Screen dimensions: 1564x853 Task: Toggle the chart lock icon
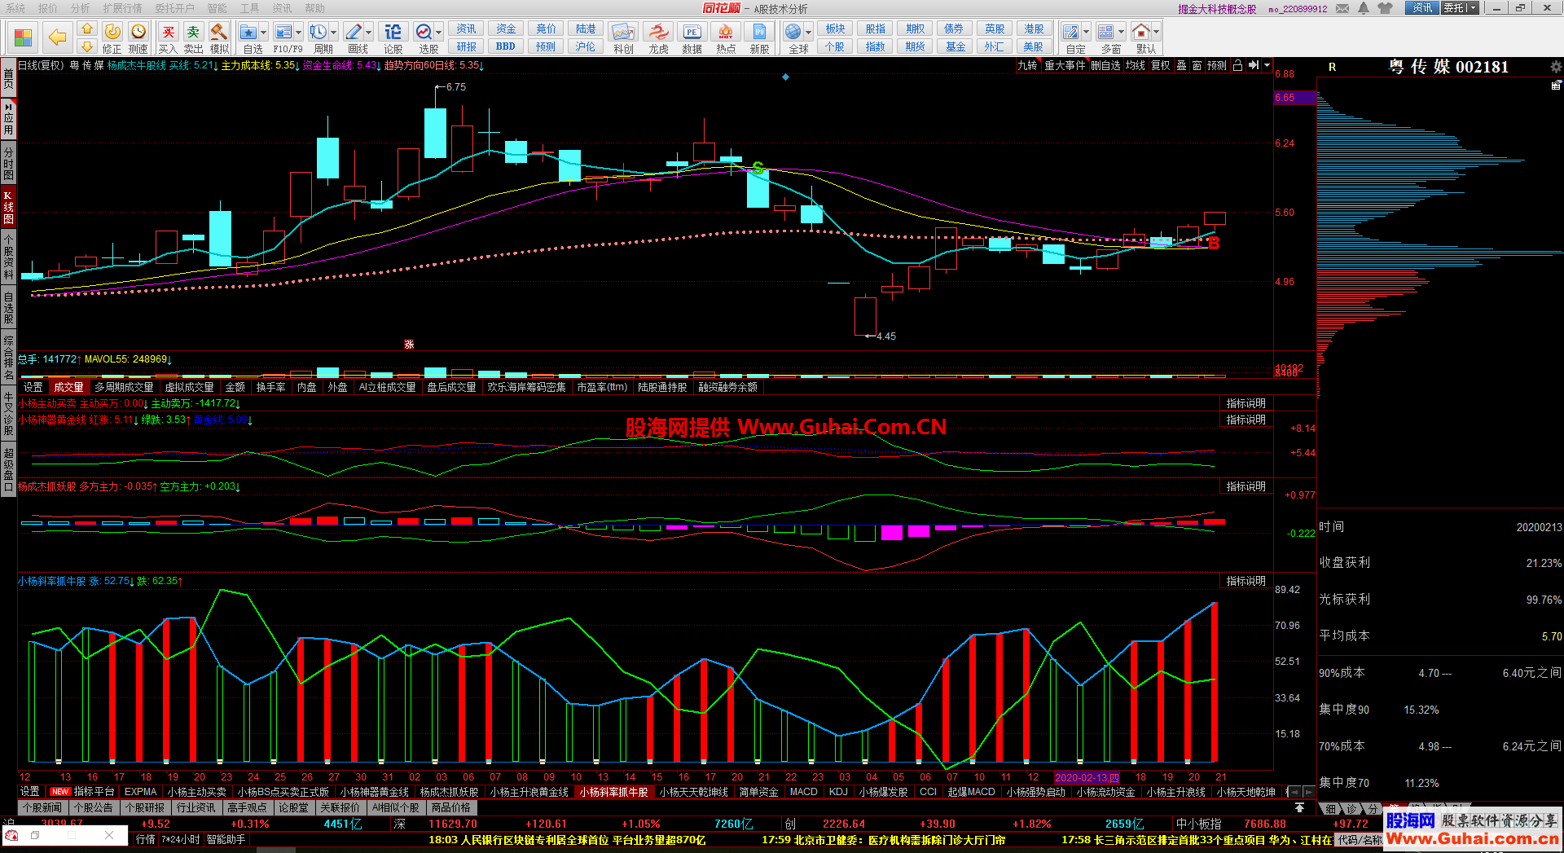pos(1237,65)
